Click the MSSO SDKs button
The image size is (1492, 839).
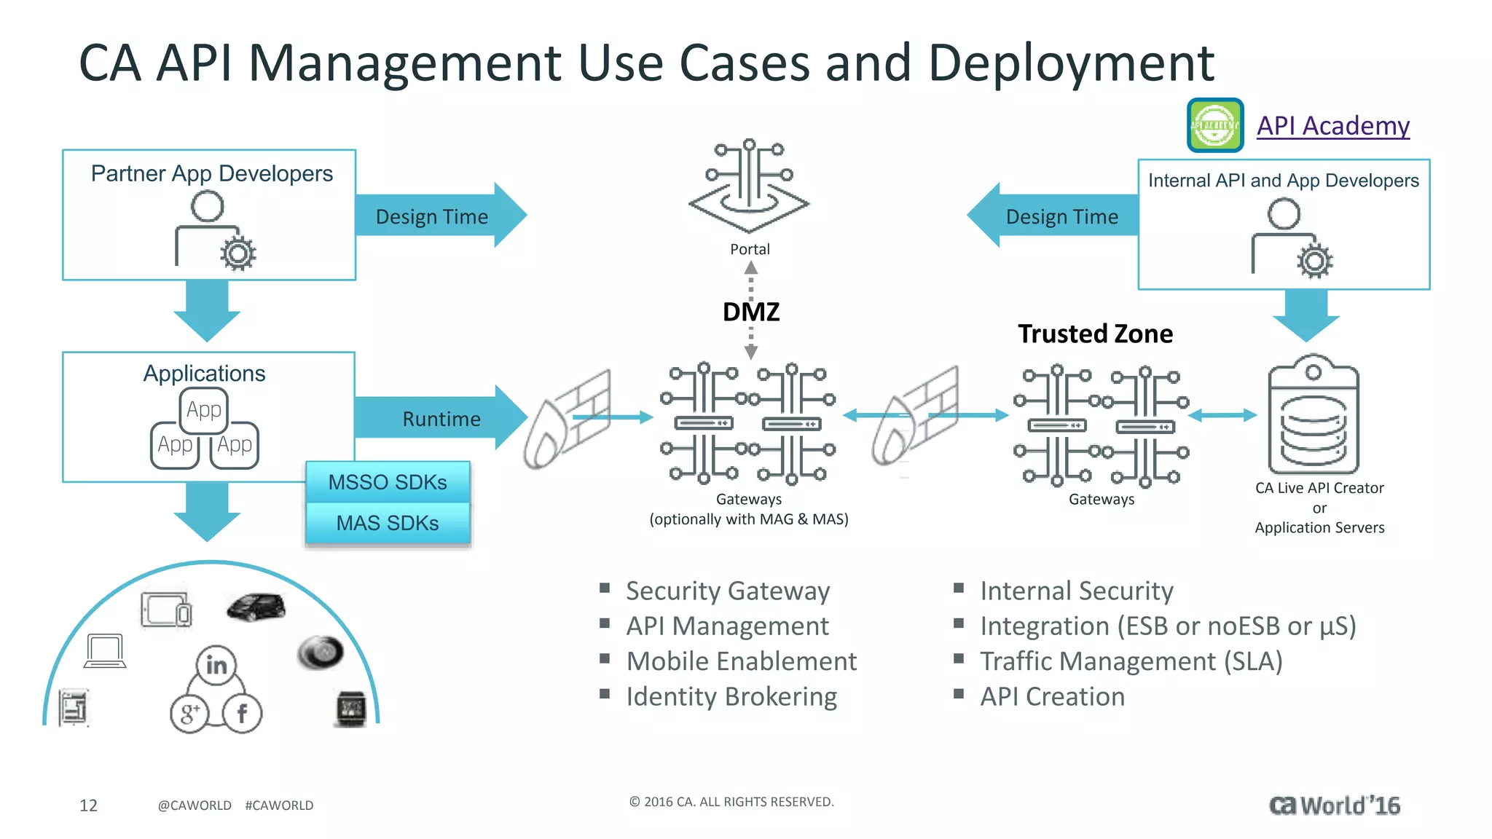(388, 482)
